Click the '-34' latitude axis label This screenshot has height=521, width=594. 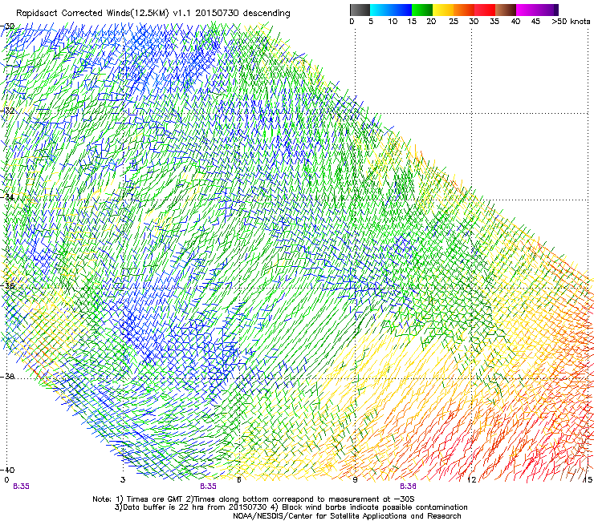point(7,197)
